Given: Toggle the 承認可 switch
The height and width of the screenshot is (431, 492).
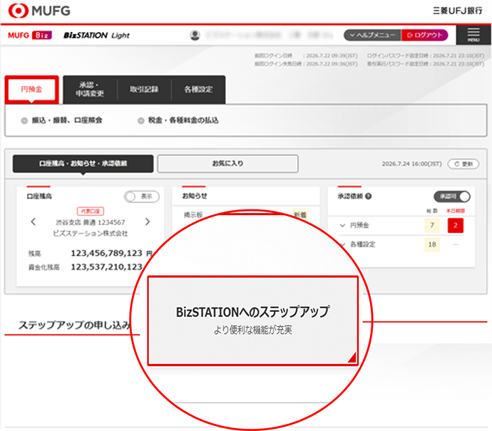Looking at the screenshot, I should (x=452, y=197).
